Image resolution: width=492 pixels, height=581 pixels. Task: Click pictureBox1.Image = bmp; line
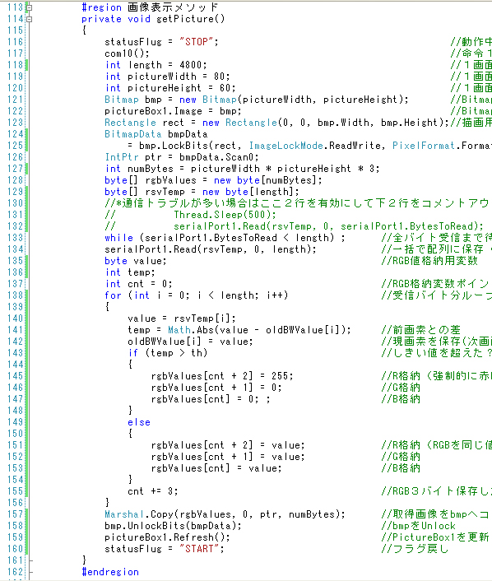click(173, 111)
